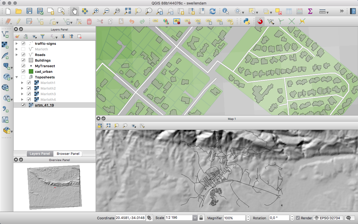The width and height of the screenshot is (358, 224).
Task: Open an existing project folder icon
Action: [18, 11]
